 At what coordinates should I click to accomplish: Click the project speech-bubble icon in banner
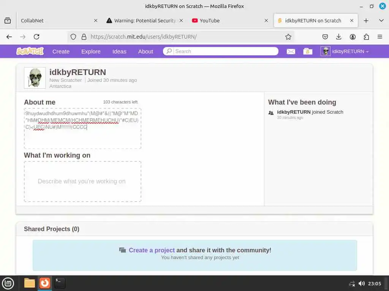(x=122, y=250)
